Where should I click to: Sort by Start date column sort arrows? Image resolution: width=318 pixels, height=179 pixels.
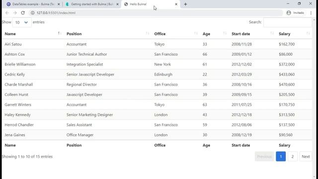tap(272, 33)
